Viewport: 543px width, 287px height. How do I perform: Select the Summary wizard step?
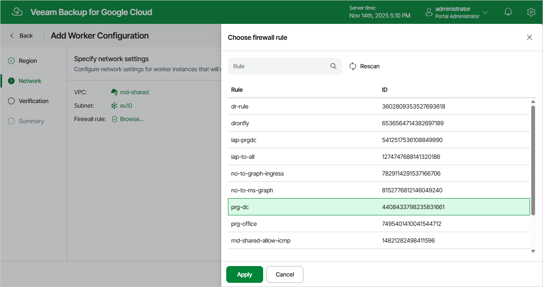pyautogui.click(x=31, y=121)
